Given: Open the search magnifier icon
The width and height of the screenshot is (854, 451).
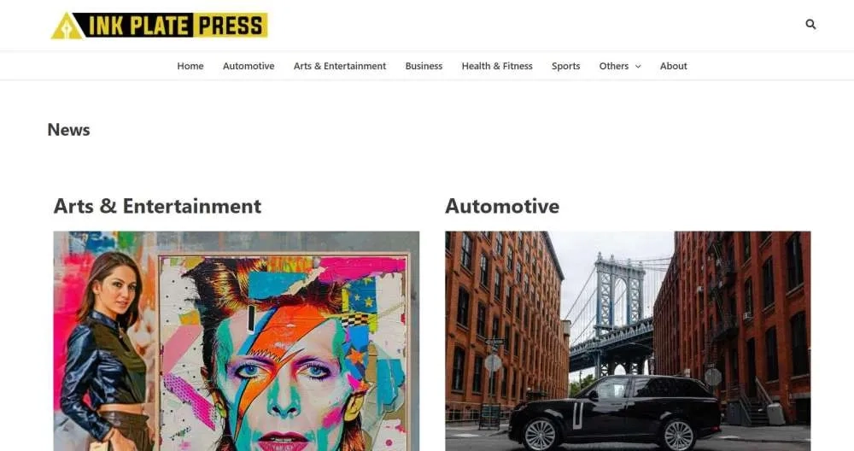Looking at the screenshot, I should coord(810,25).
